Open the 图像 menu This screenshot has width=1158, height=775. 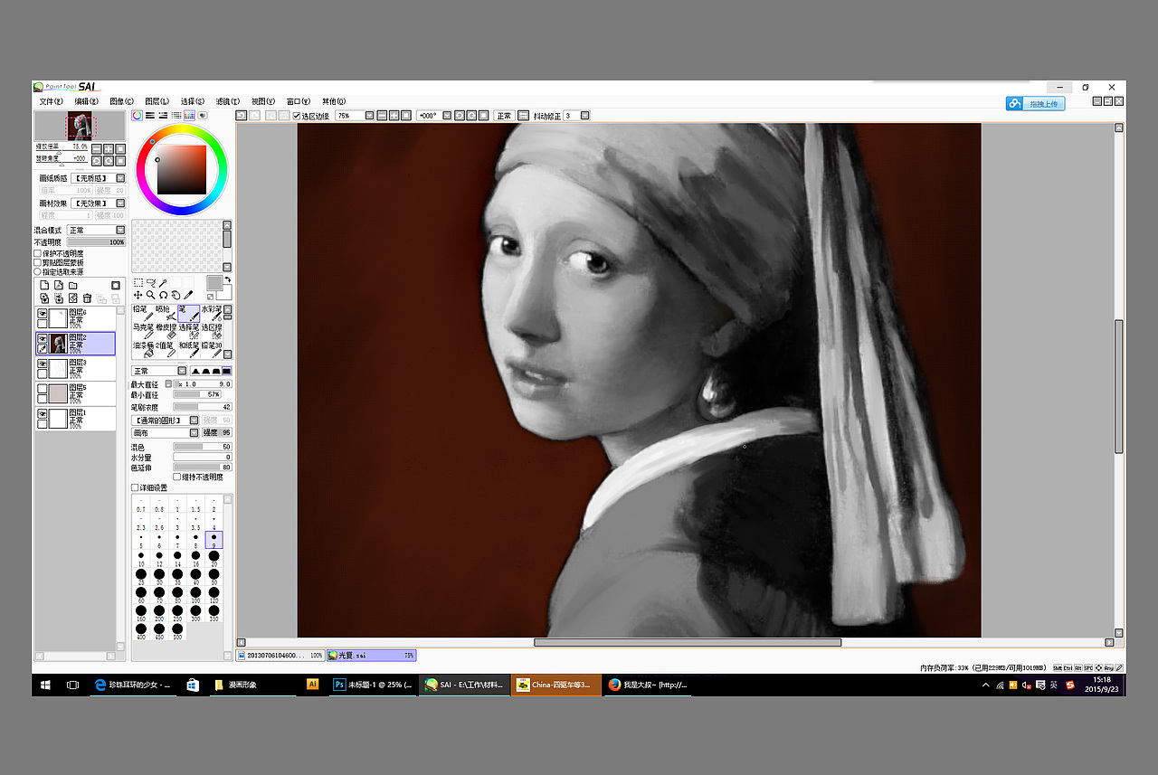(x=121, y=101)
